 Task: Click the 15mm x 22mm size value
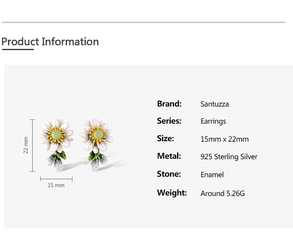[224, 139]
